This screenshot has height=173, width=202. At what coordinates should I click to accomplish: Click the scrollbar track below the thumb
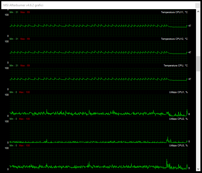pyautogui.click(x=198, y=118)
